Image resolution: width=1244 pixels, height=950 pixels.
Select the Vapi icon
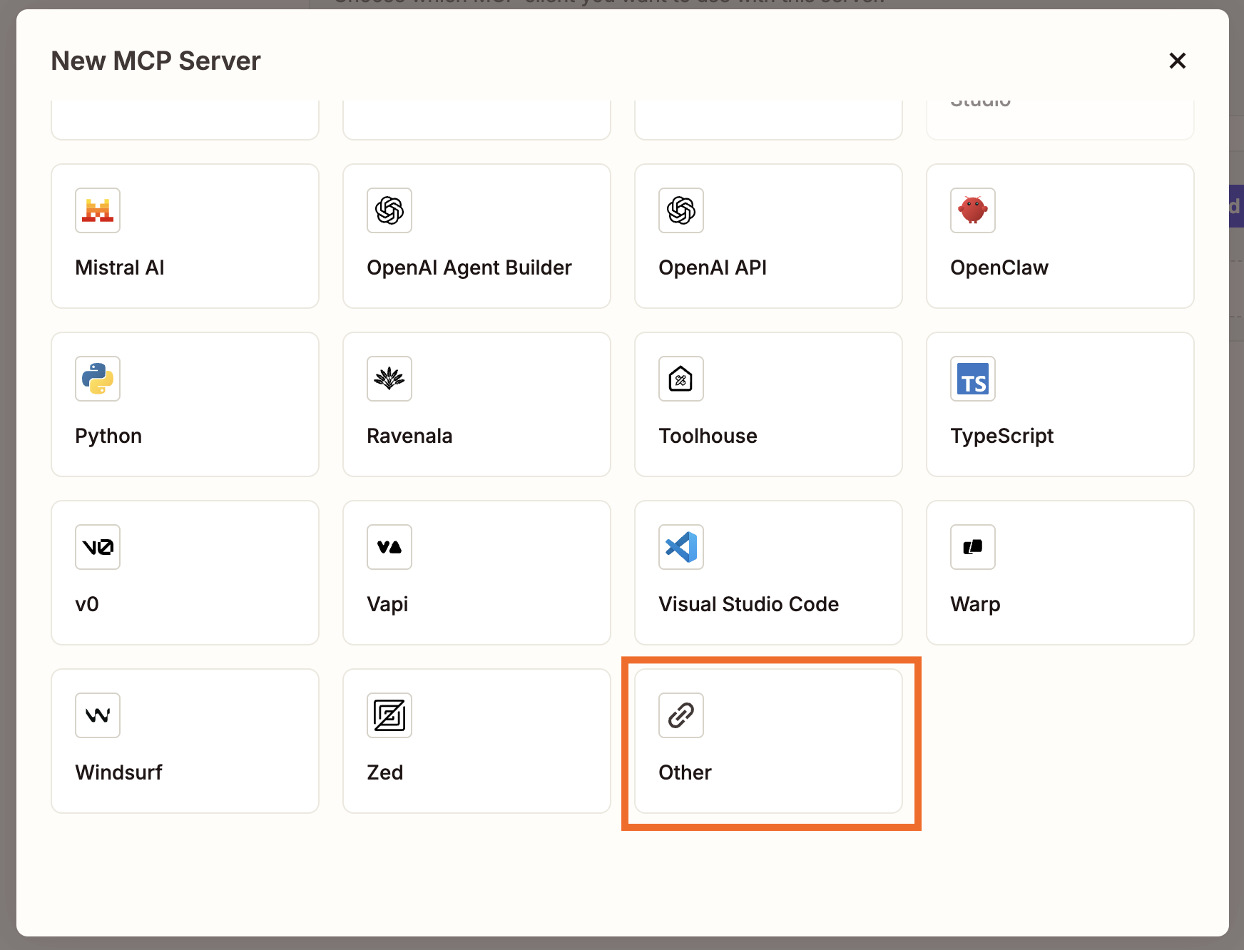coord(389,547)
